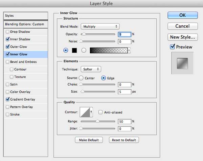Toggle the Anti-aliased checkbox
The height and width of the screenshot is (161, 203).
pyautogui.click(x=100, y=112)
